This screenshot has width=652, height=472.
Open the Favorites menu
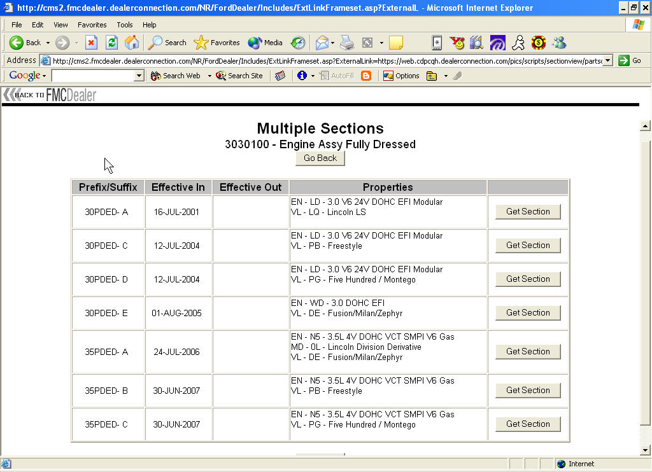[91, 24]
